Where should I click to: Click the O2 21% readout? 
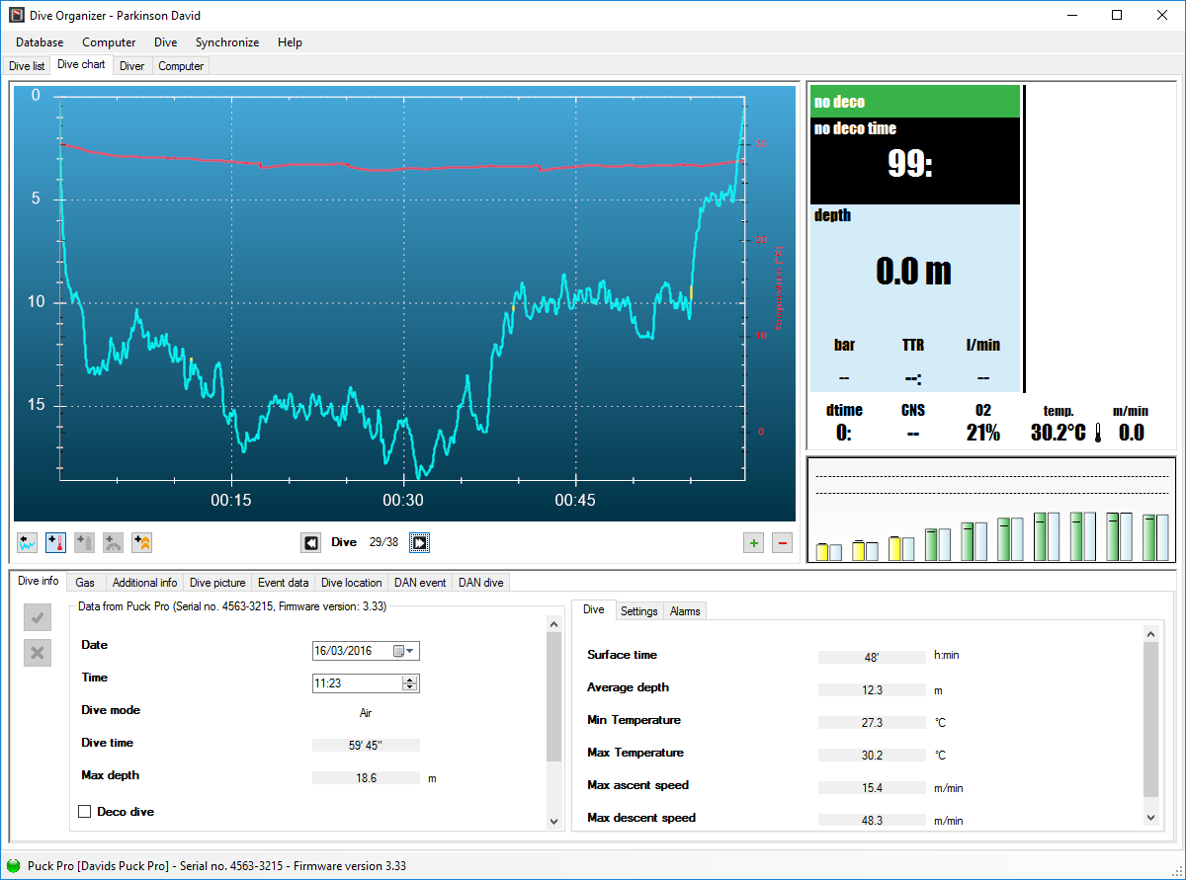[x=983, y=433]
